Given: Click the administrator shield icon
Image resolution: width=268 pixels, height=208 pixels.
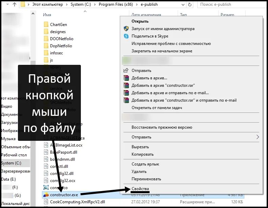Looking at the screenshot, I should point(126,29).
